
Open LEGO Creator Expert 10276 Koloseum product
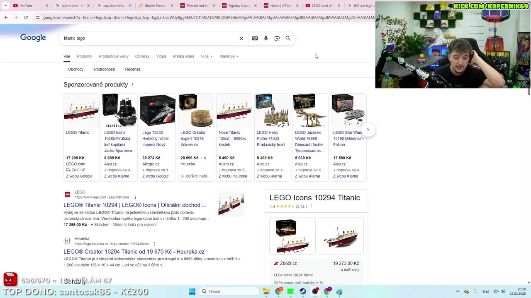click(196, 137)
